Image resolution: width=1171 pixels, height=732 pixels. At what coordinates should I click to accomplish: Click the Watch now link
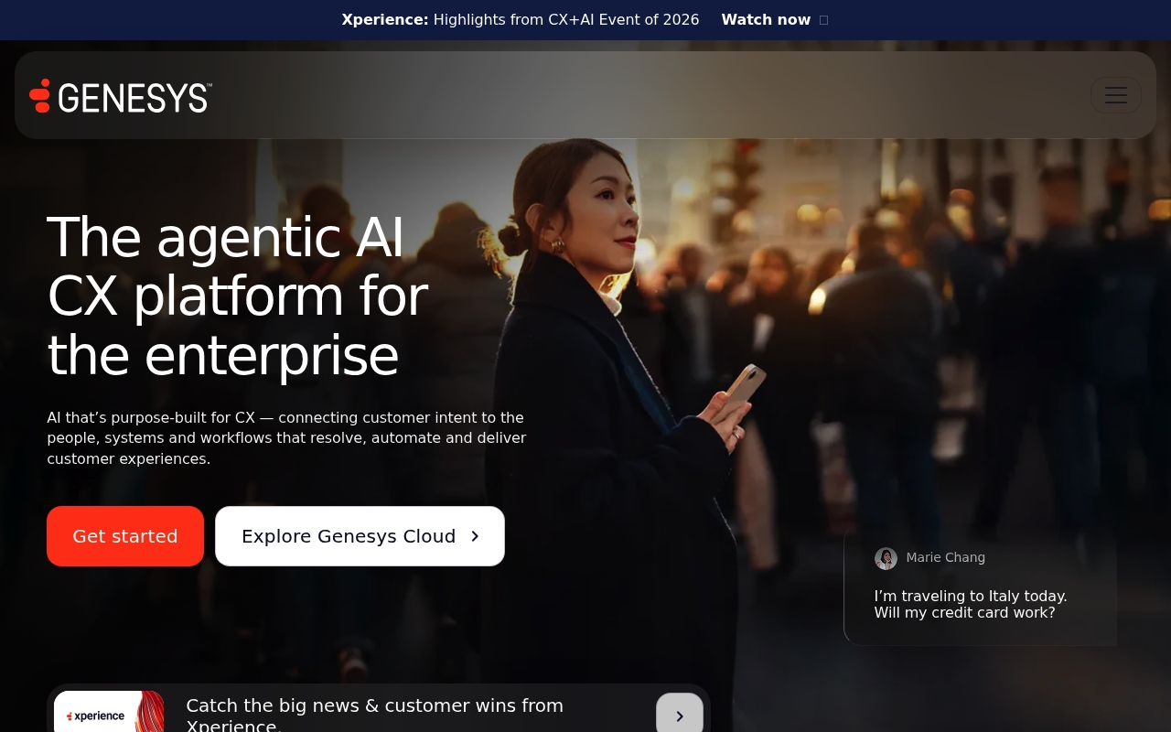tap(774, 20)
